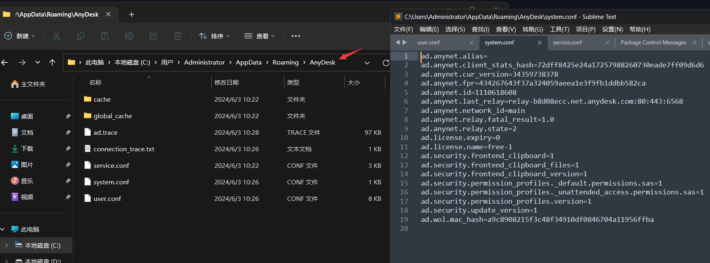
Task: Sort files by 类型 column header
Action: coord(293,82)
